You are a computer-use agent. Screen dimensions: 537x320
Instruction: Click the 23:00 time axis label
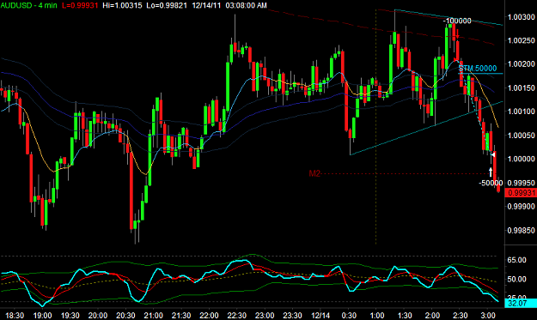[265, 315]
